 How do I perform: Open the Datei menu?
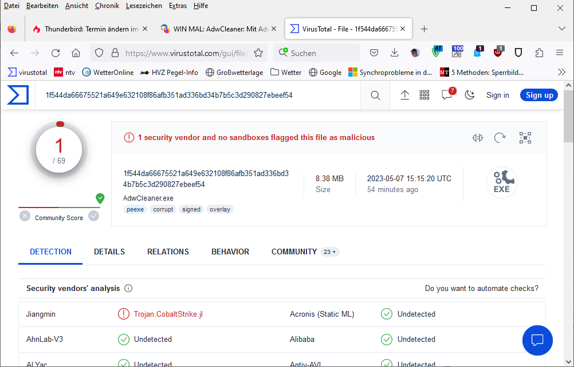click(x=11, y=6)
